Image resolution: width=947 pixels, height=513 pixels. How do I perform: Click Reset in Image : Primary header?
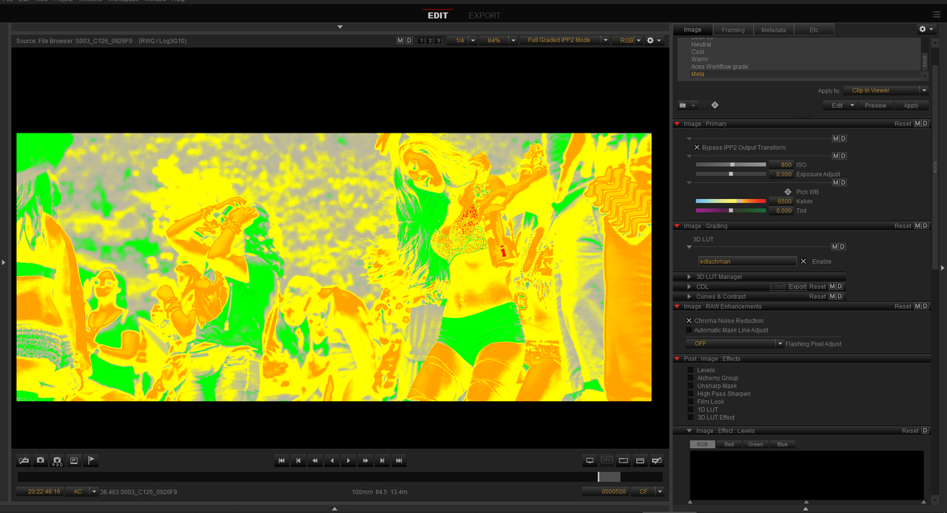tap(903, 124)
